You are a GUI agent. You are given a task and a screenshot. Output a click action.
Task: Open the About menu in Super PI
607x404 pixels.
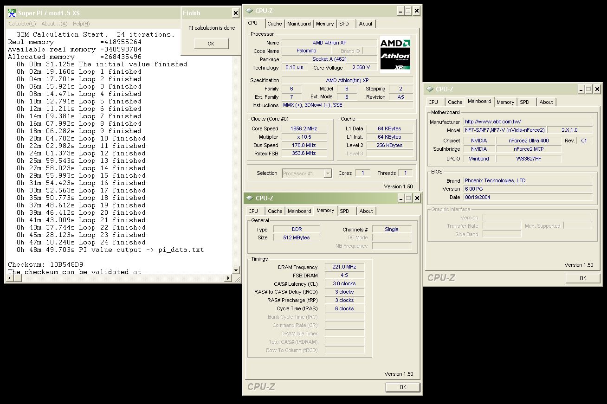click(x=54, y=24)
